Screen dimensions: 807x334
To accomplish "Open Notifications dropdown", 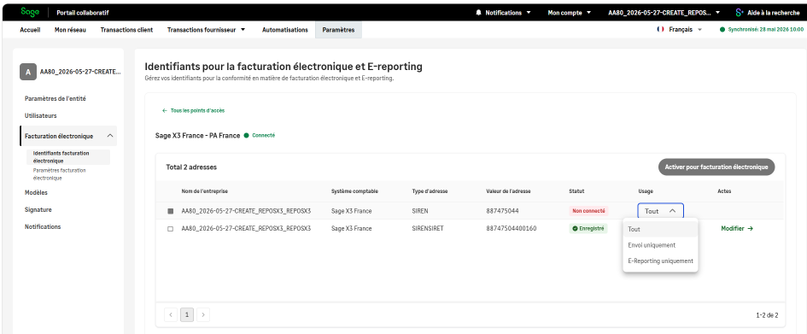I will [503, 12].
